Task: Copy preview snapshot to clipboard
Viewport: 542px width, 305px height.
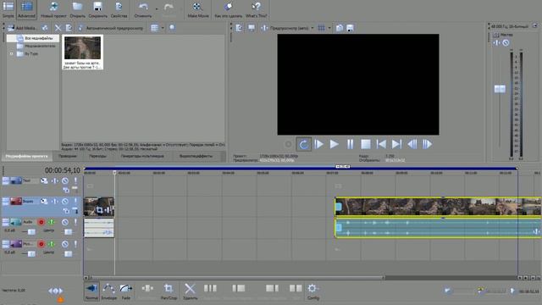Action: click(x=340, y=28)
